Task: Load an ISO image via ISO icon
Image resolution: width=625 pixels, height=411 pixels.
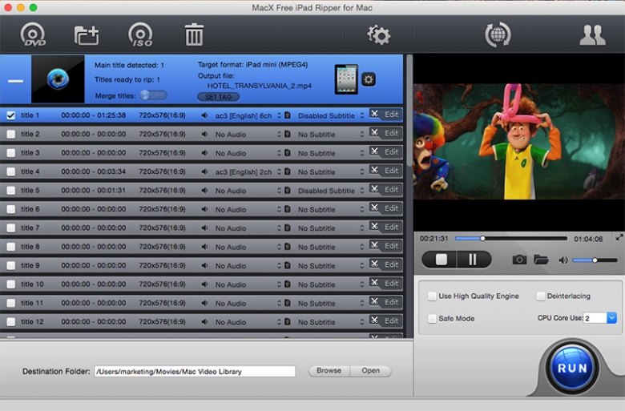Action: 139,34
